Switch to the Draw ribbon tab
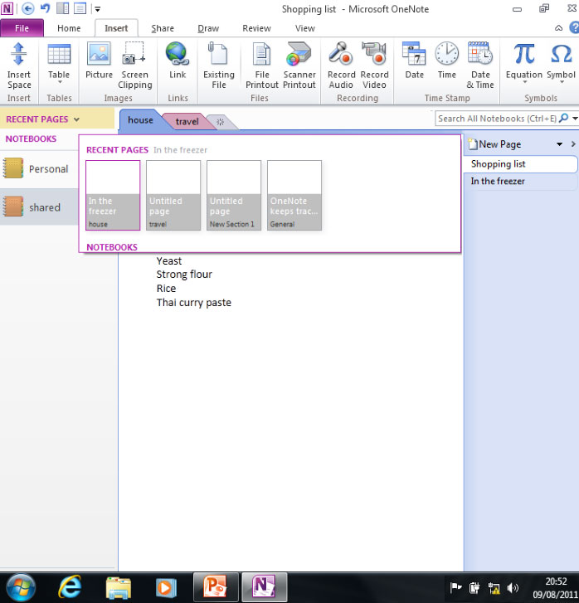 click(208, 28)
